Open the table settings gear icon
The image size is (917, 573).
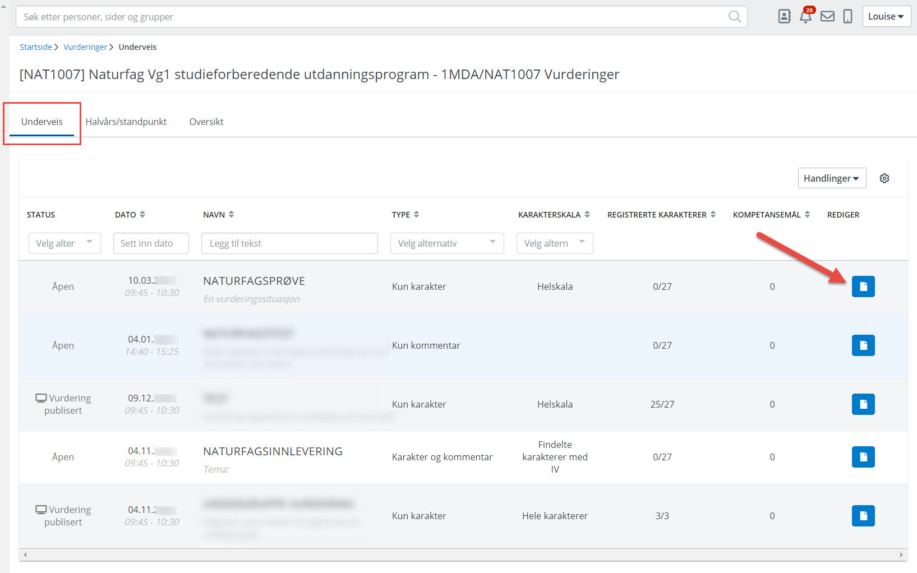(x=884, y=178)
